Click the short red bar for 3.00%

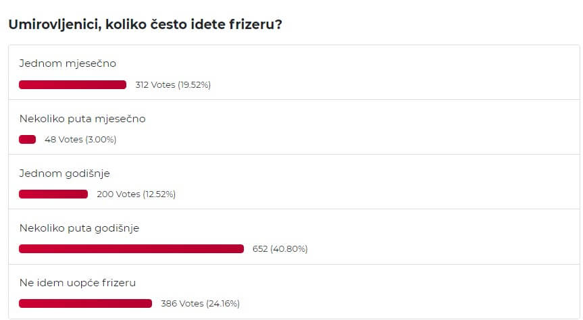tap(27, 139)
